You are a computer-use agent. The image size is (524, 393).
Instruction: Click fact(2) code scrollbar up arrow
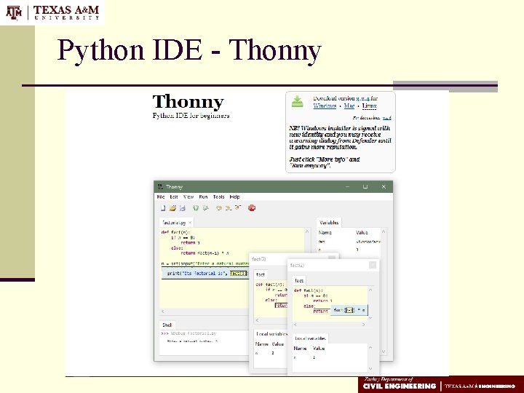tap(370, 290)
